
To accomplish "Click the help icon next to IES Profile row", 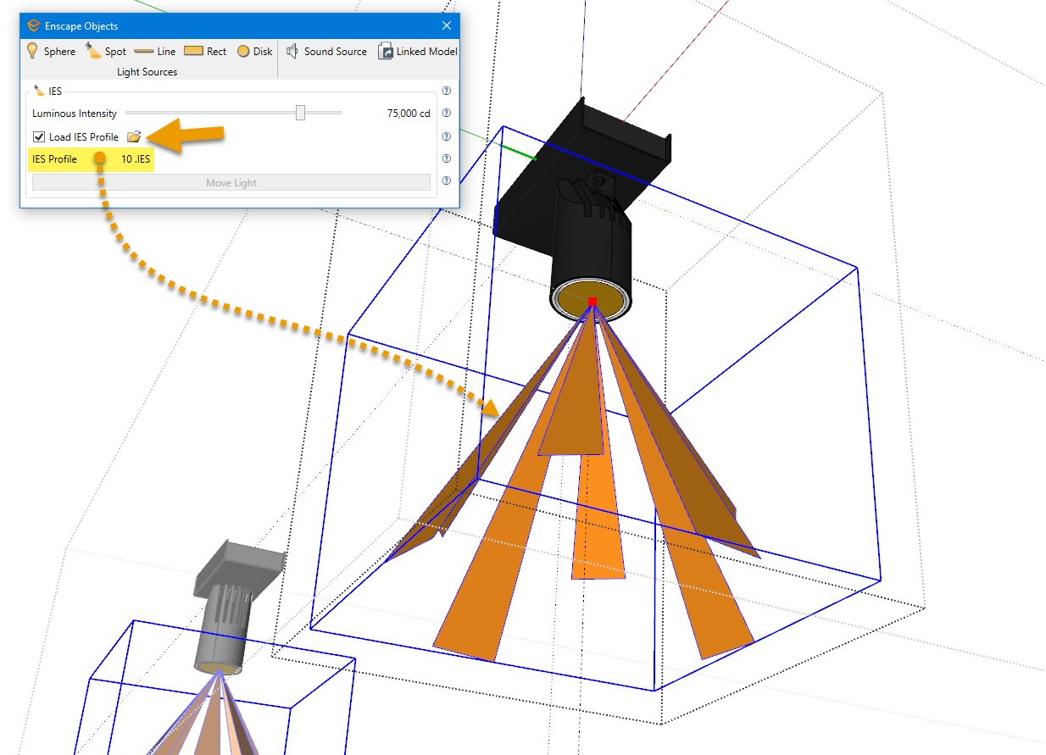I will [447, 158].
